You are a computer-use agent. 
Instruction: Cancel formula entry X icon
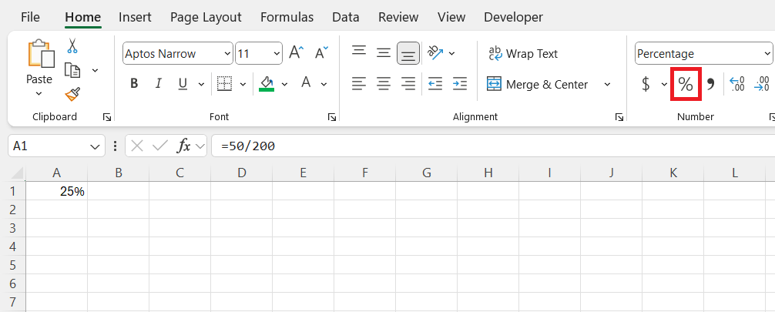(x=137, y=146)
